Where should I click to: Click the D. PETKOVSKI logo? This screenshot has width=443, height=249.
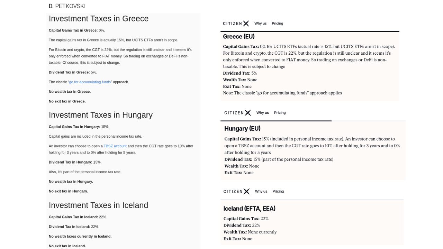67,6
